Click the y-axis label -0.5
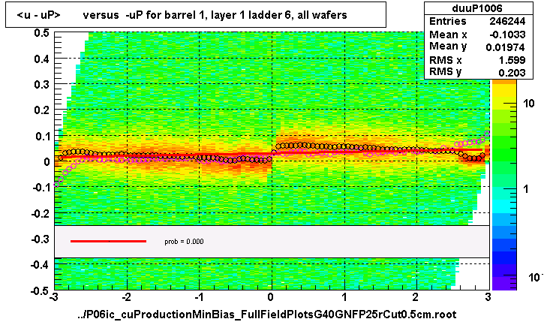This screenshot has height=322, width=544. click(41, 290)
